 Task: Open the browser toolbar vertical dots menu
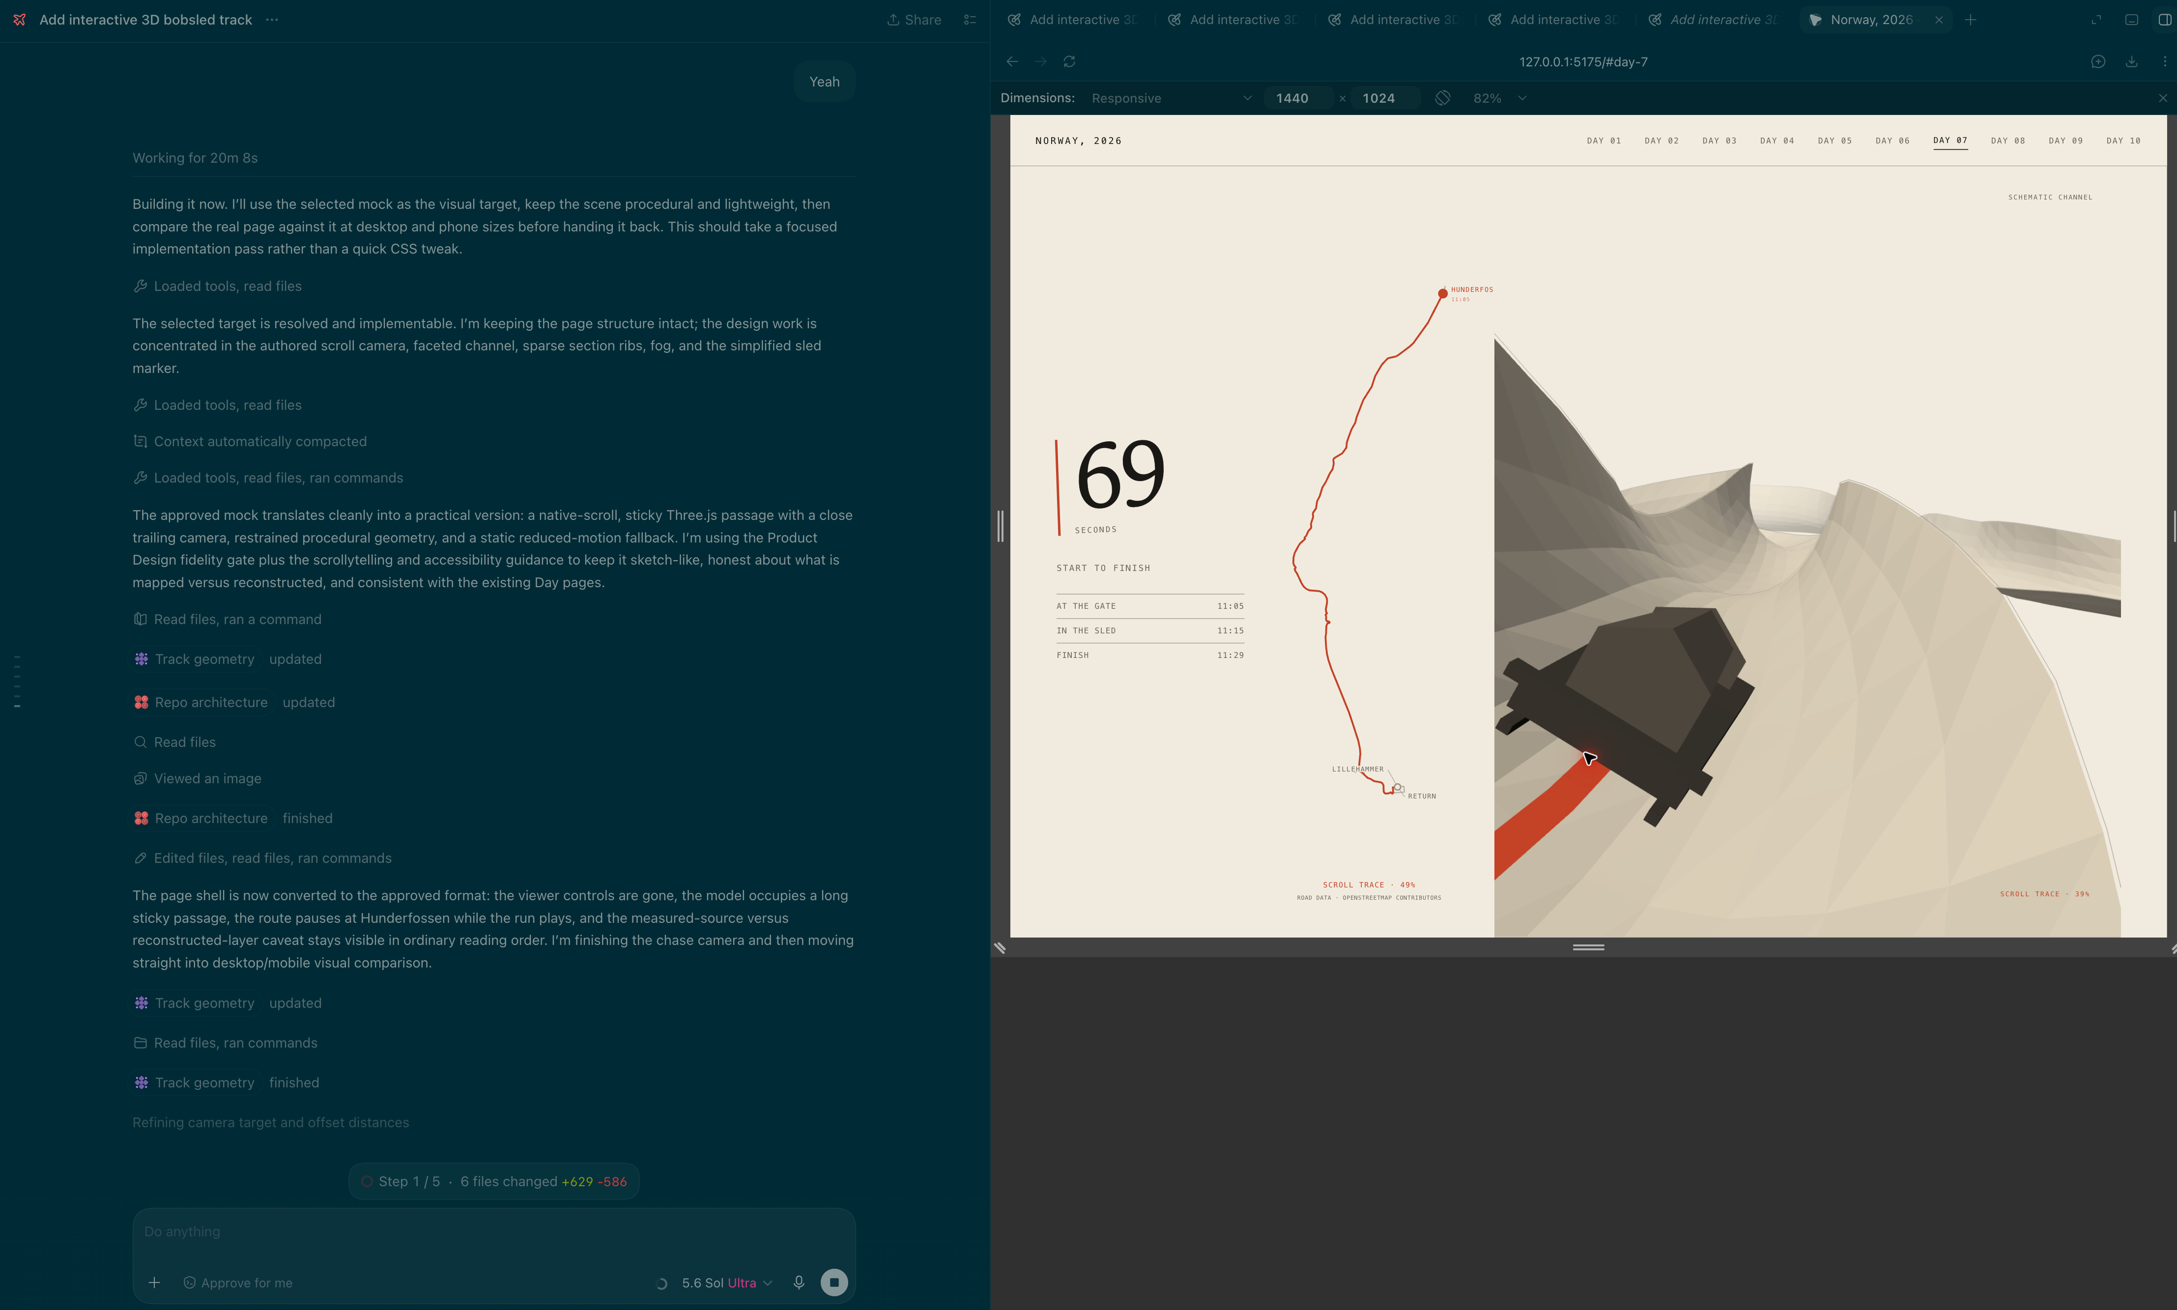click(2164, 62)
